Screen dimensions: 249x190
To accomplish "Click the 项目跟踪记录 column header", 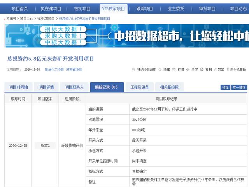I will coord(167,99).
